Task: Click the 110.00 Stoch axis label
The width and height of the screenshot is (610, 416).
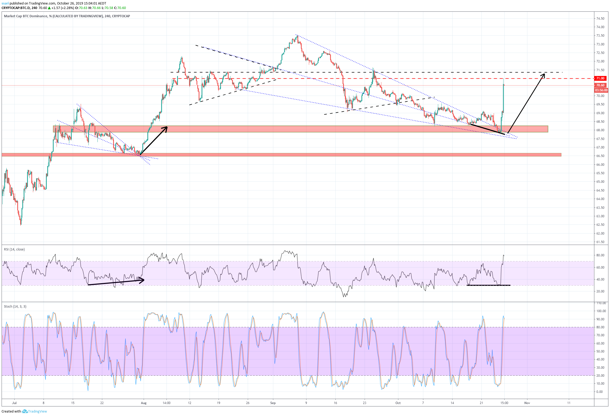Action: 601,303
